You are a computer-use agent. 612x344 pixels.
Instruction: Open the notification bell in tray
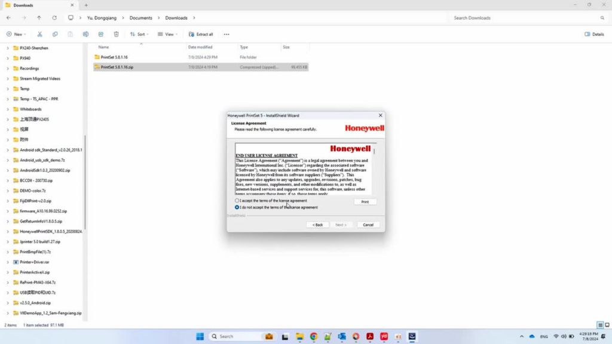604,336
